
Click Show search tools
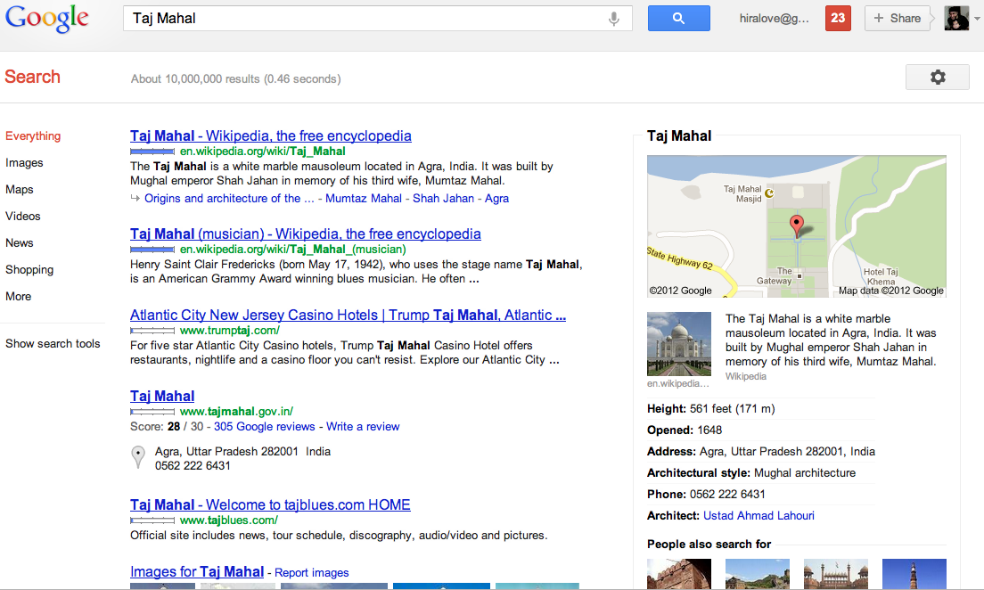53,344
